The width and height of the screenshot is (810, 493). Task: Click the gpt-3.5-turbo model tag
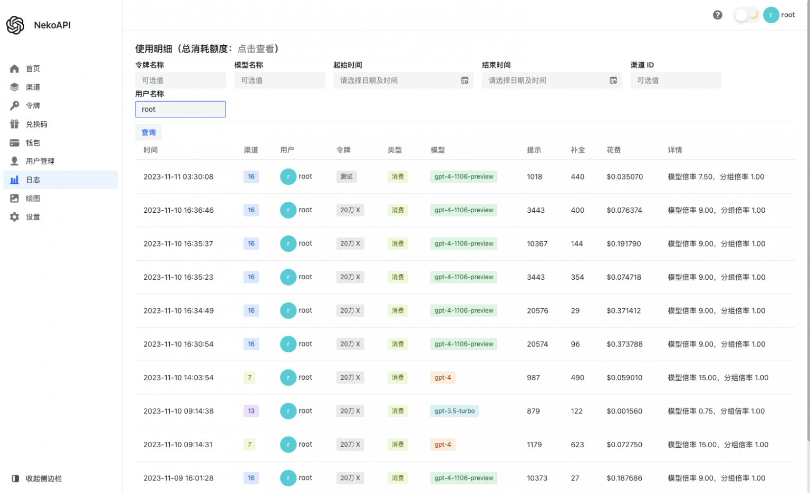(454, 411)
